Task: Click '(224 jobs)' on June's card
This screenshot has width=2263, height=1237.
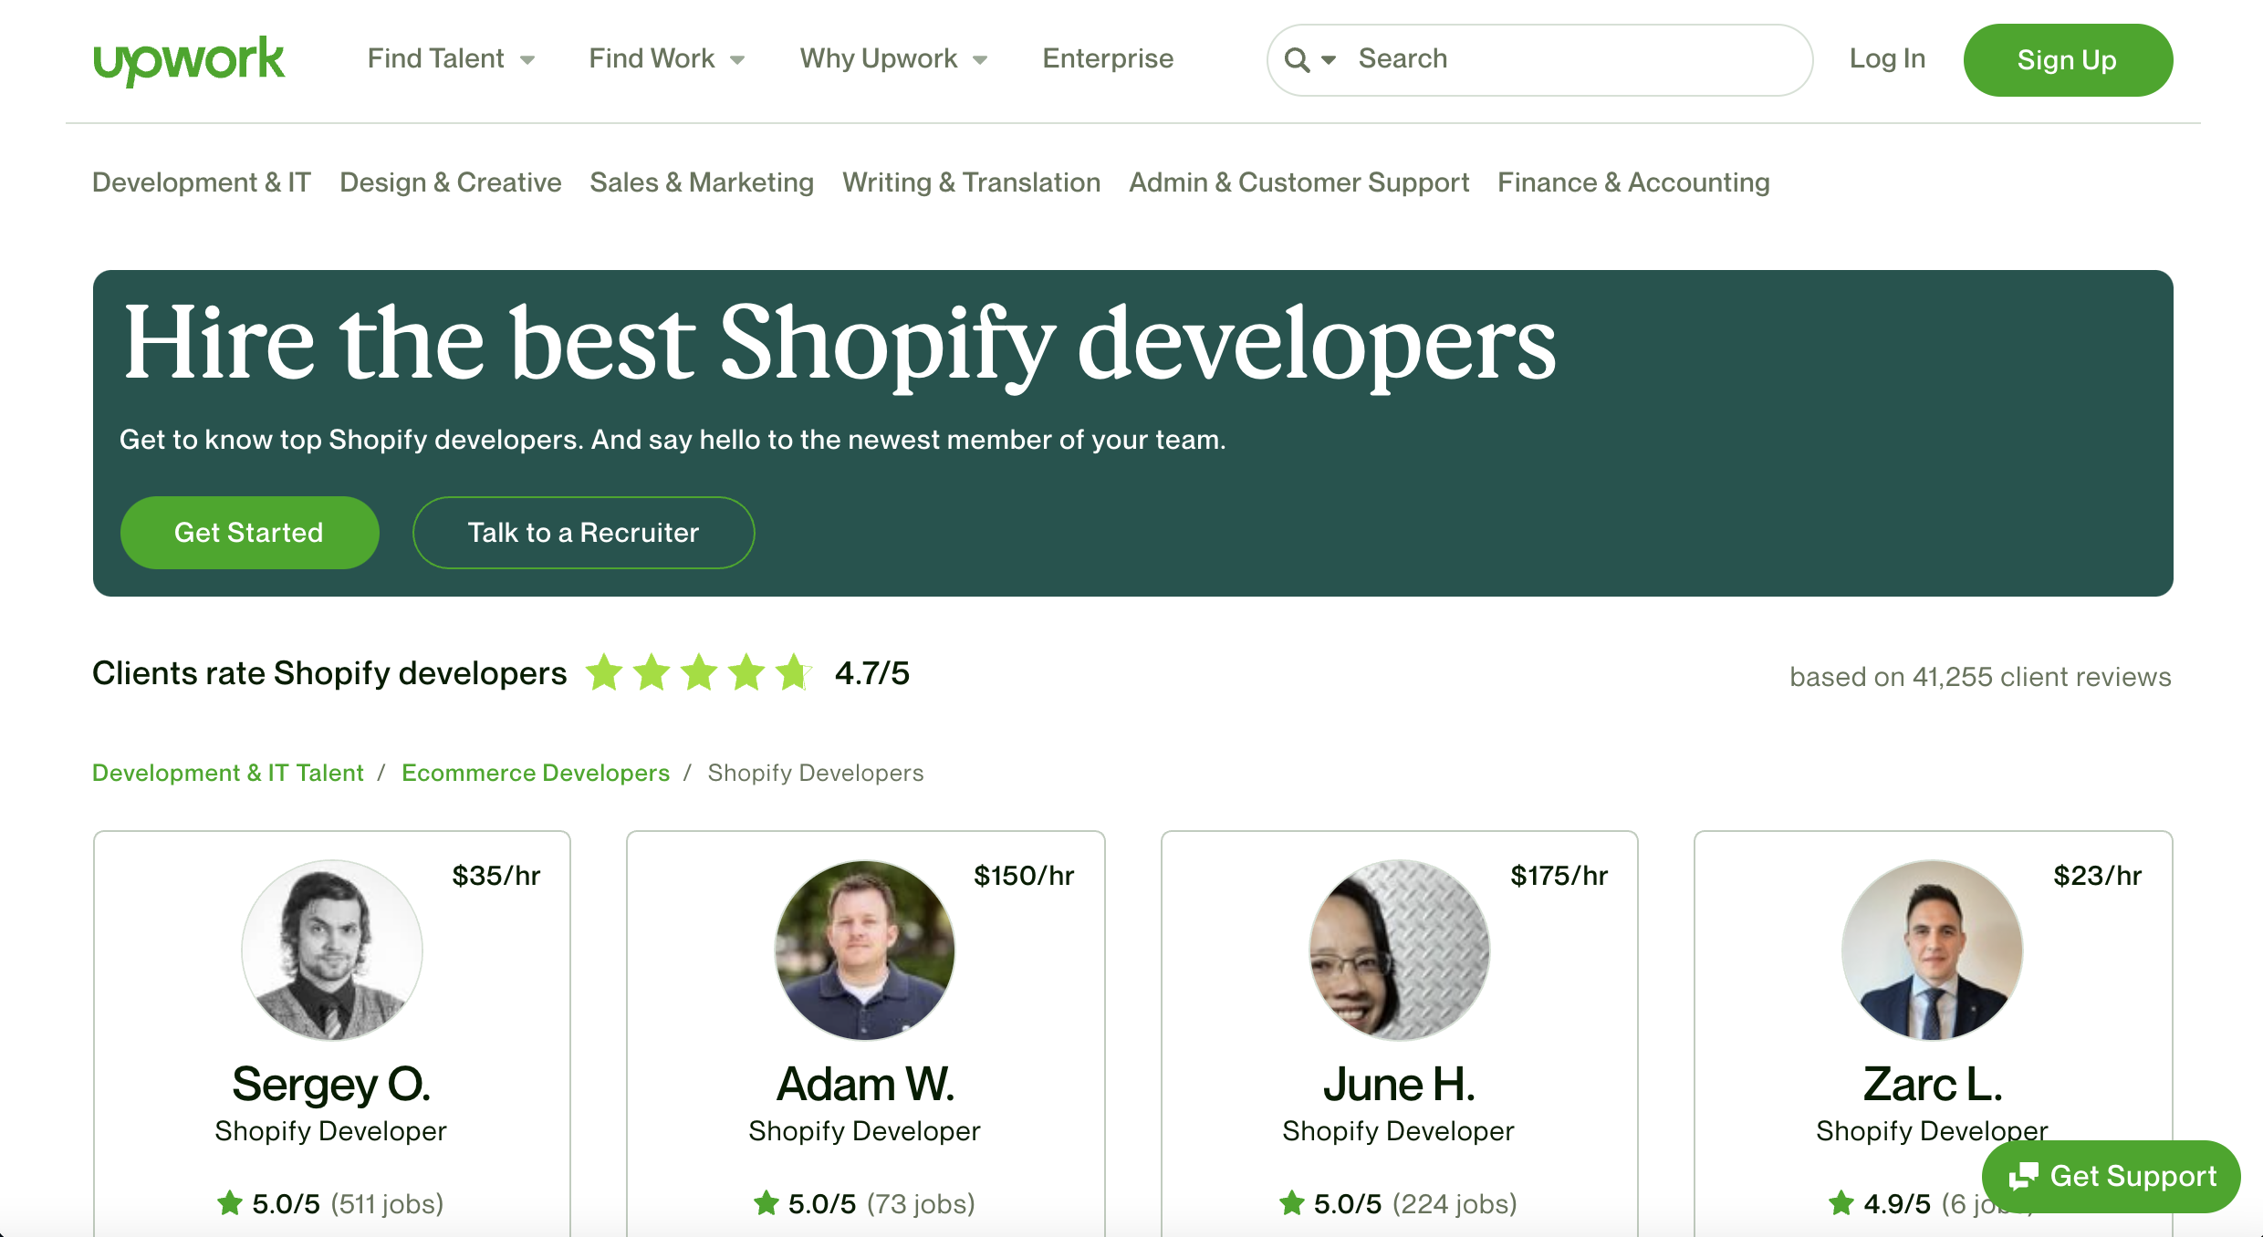Action: click(1455, 1204)
